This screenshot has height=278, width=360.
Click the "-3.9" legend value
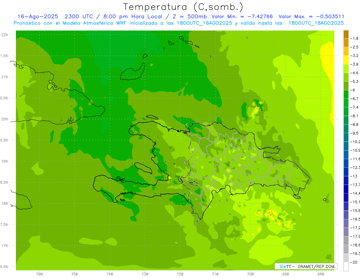355,64
